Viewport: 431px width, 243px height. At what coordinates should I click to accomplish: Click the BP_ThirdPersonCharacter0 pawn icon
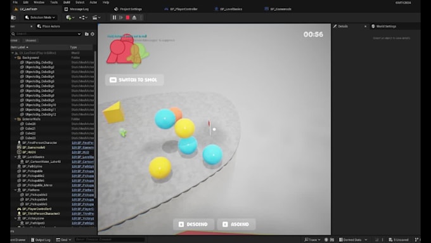click(19, 214)
